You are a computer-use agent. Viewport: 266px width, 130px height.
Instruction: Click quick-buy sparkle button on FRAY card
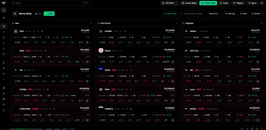[87, 42]
